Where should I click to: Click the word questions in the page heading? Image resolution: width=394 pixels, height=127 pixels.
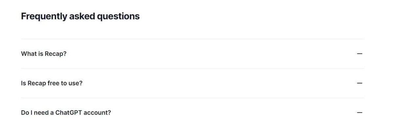(x=118, y=16)
